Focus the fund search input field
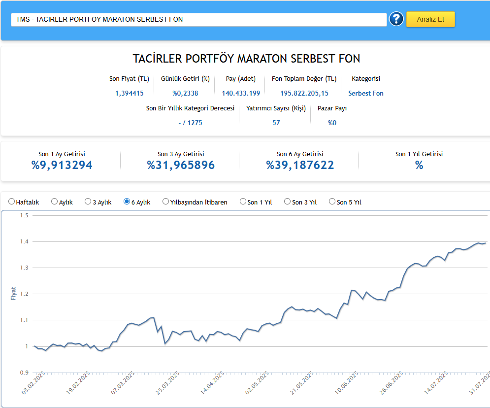 199,19
